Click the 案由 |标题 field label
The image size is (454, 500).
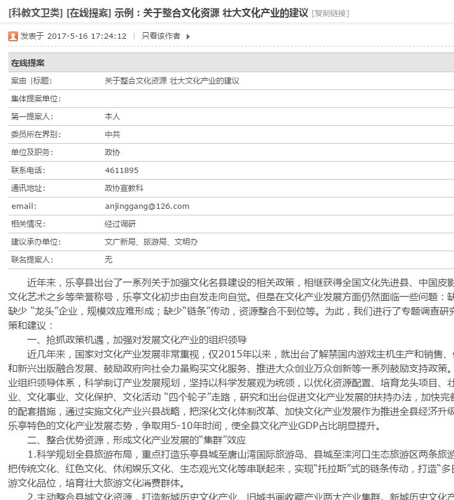click(31, 81)
